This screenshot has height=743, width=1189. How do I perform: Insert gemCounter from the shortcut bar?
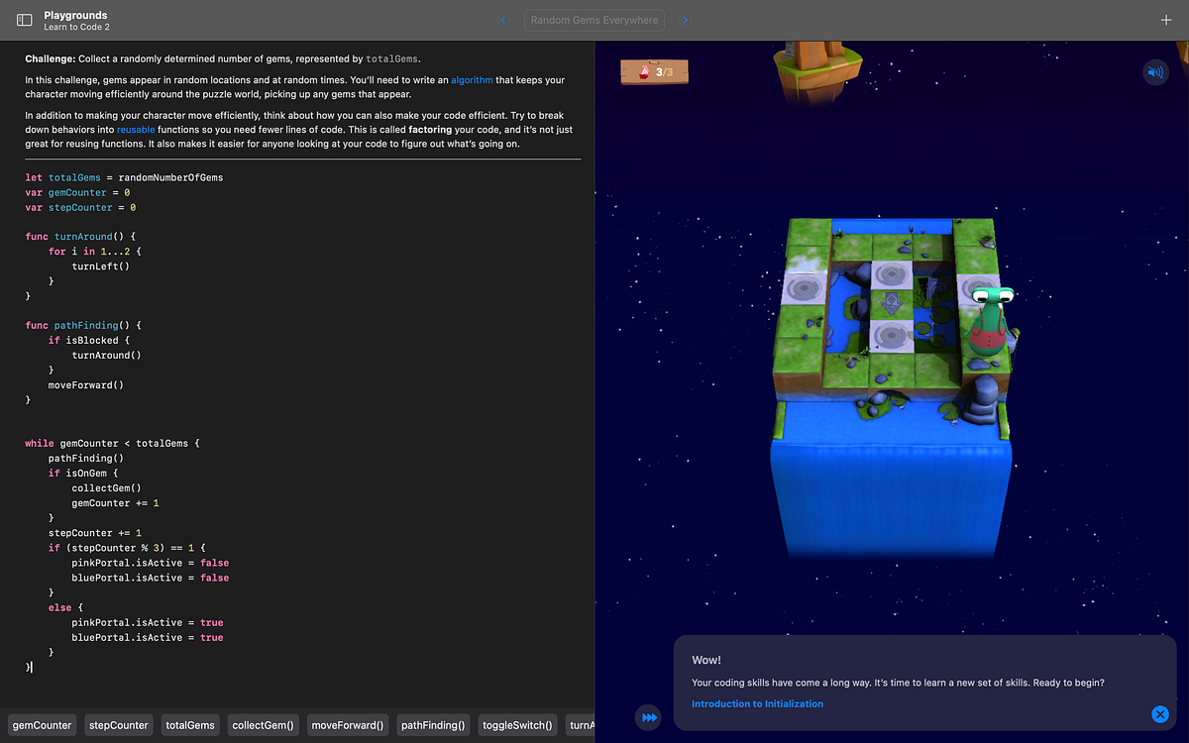tap(41, 724)
